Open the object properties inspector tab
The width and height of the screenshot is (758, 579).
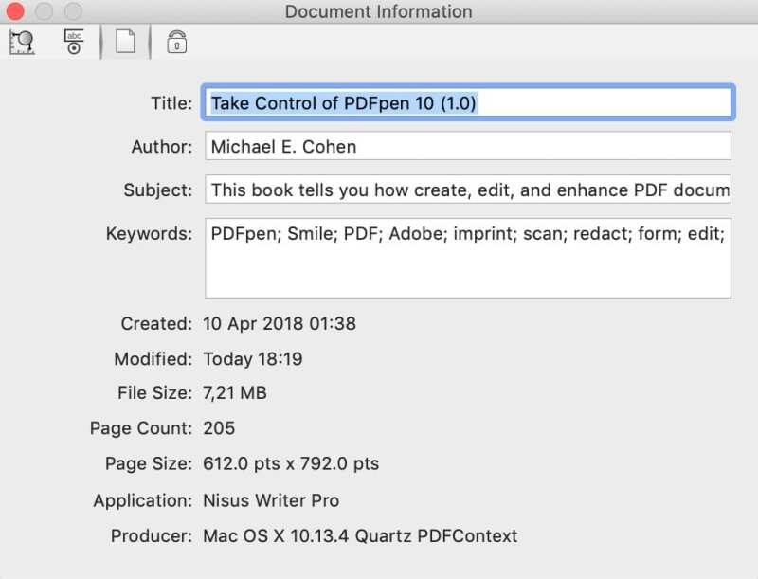pyautogui.click(x=23, y=43)
